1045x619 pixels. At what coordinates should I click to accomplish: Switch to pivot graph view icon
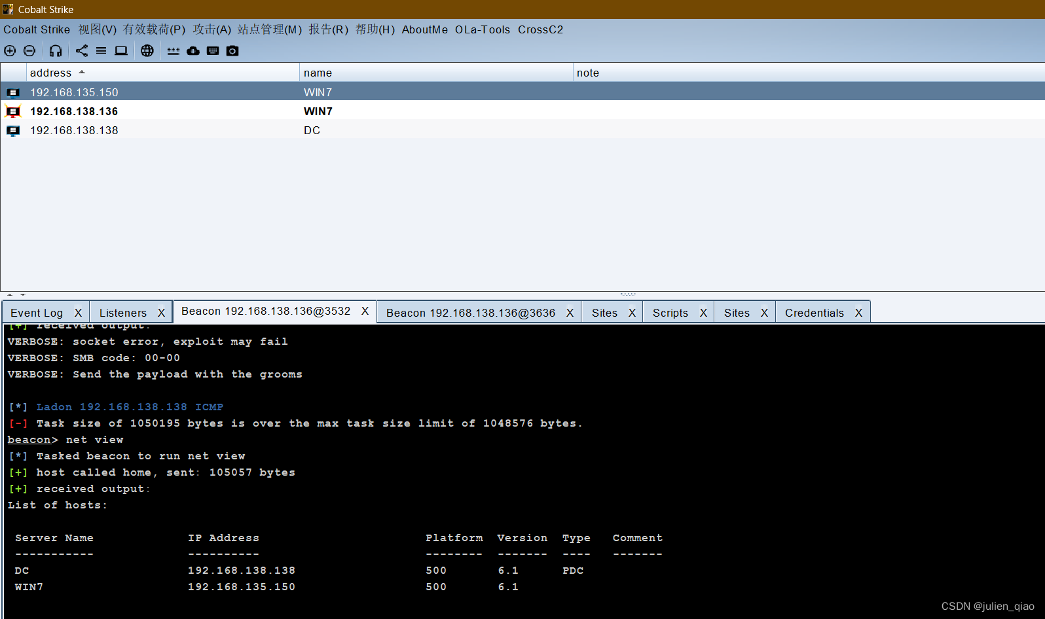point(82,50)
